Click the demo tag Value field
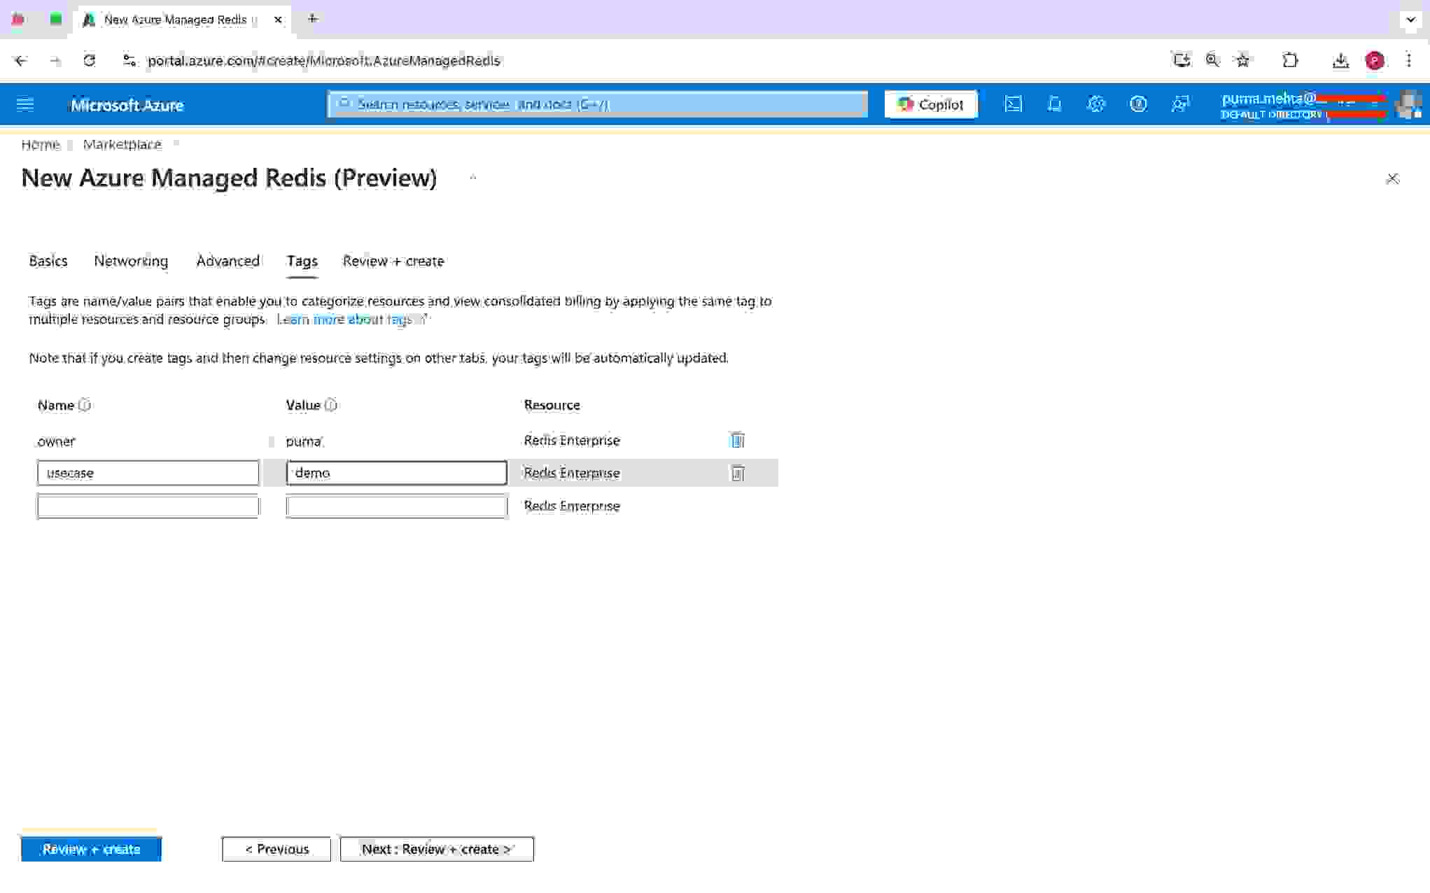This screenshot has height=893, width=1430. [x=396, y=473]
